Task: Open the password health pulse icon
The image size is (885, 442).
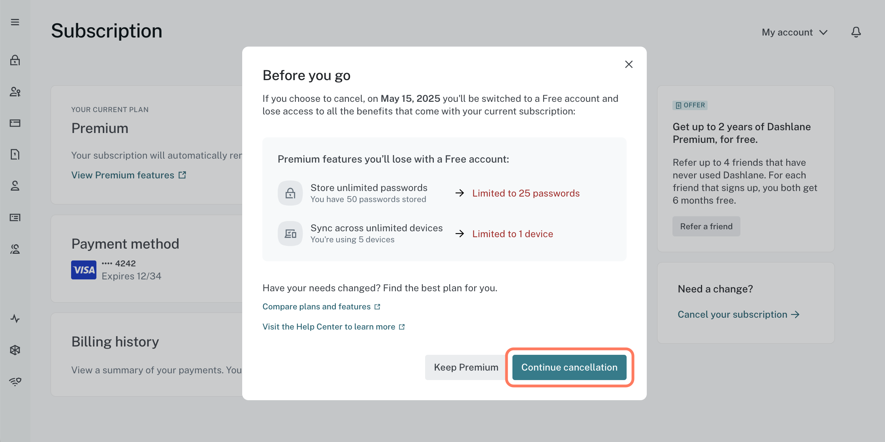Action: click(x=15, y=318)
